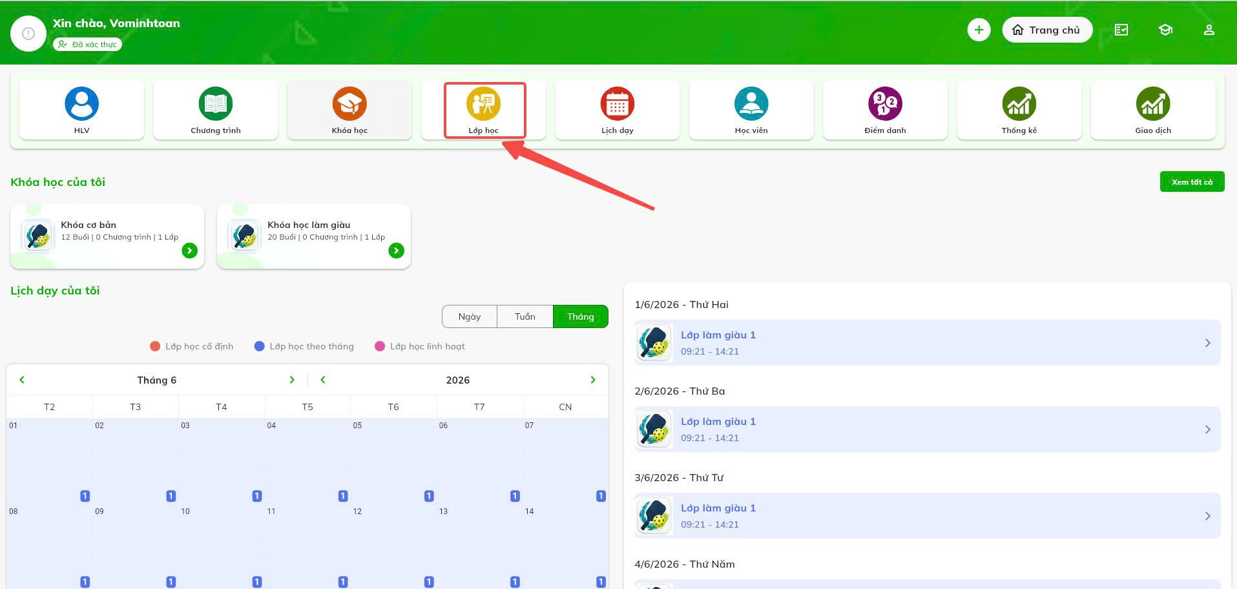This screenshot has height=589, width=1237.
Task: Select June 02 calendar cell
Action: click(135, 461)
